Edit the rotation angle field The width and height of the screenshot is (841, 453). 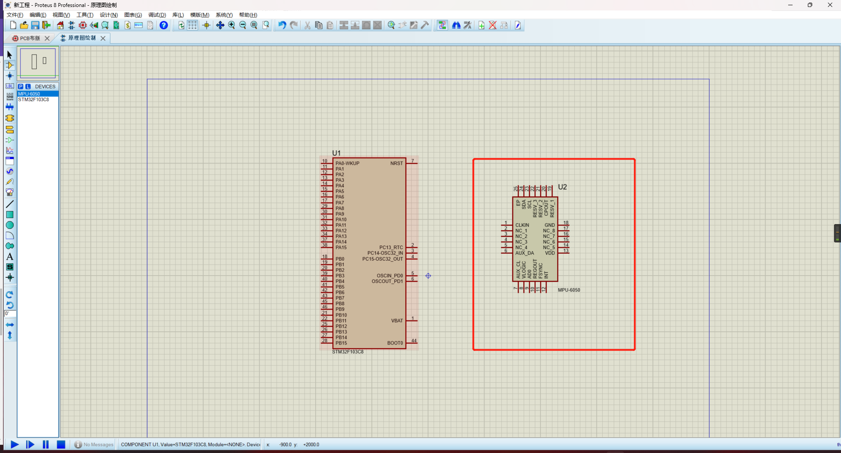pos(10,314)
